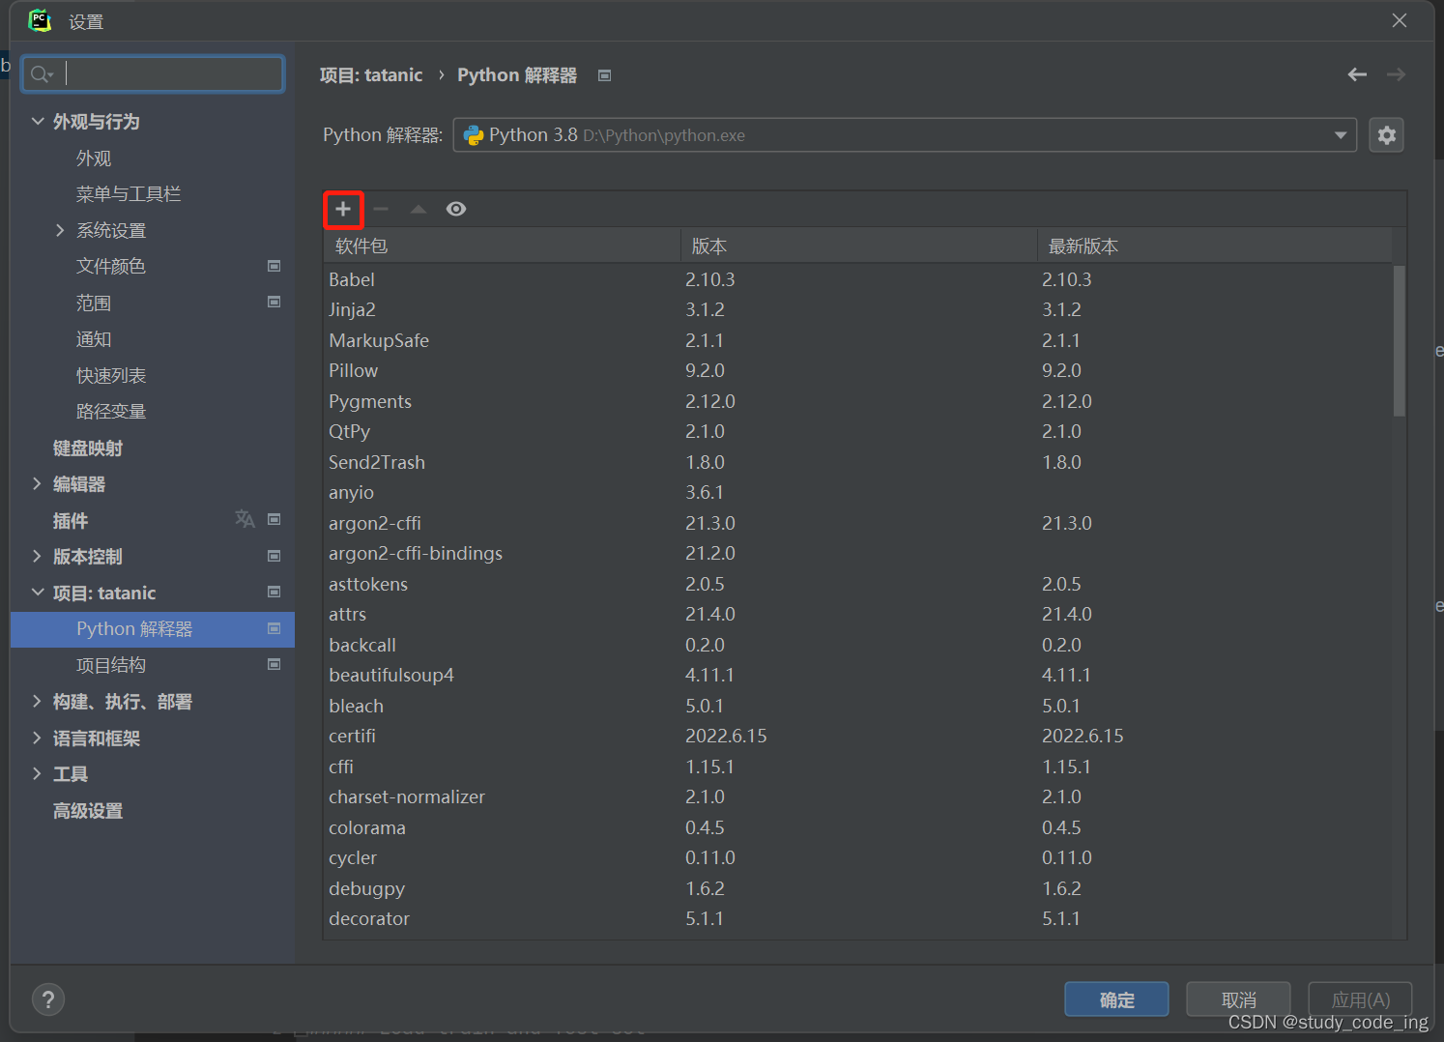The image size is (1444, 1042).
Task: Click the project icon next to 文件颜色
Action: tap(274, 266)
